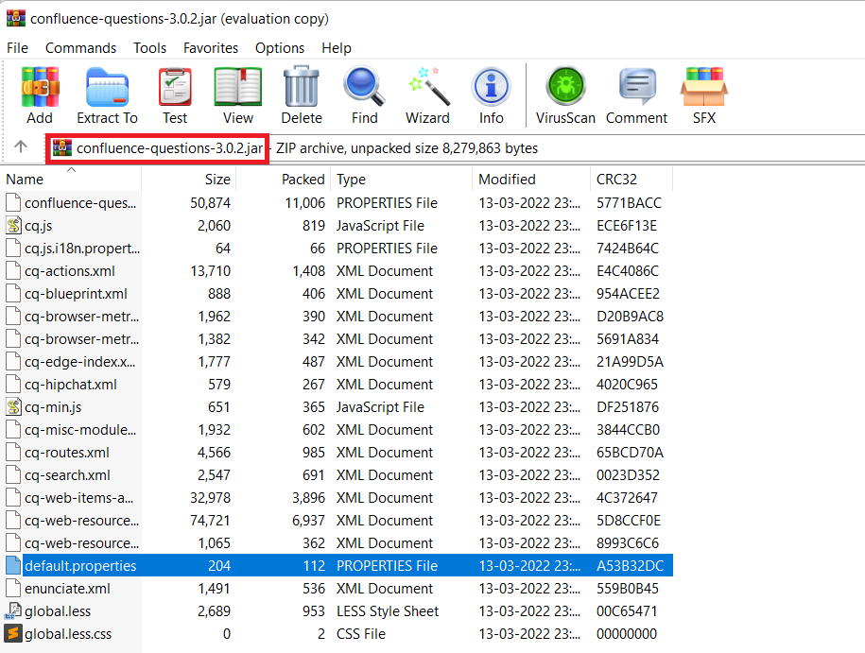
Task: Open the Find magnifier tool
Action: tap(364, 86)
